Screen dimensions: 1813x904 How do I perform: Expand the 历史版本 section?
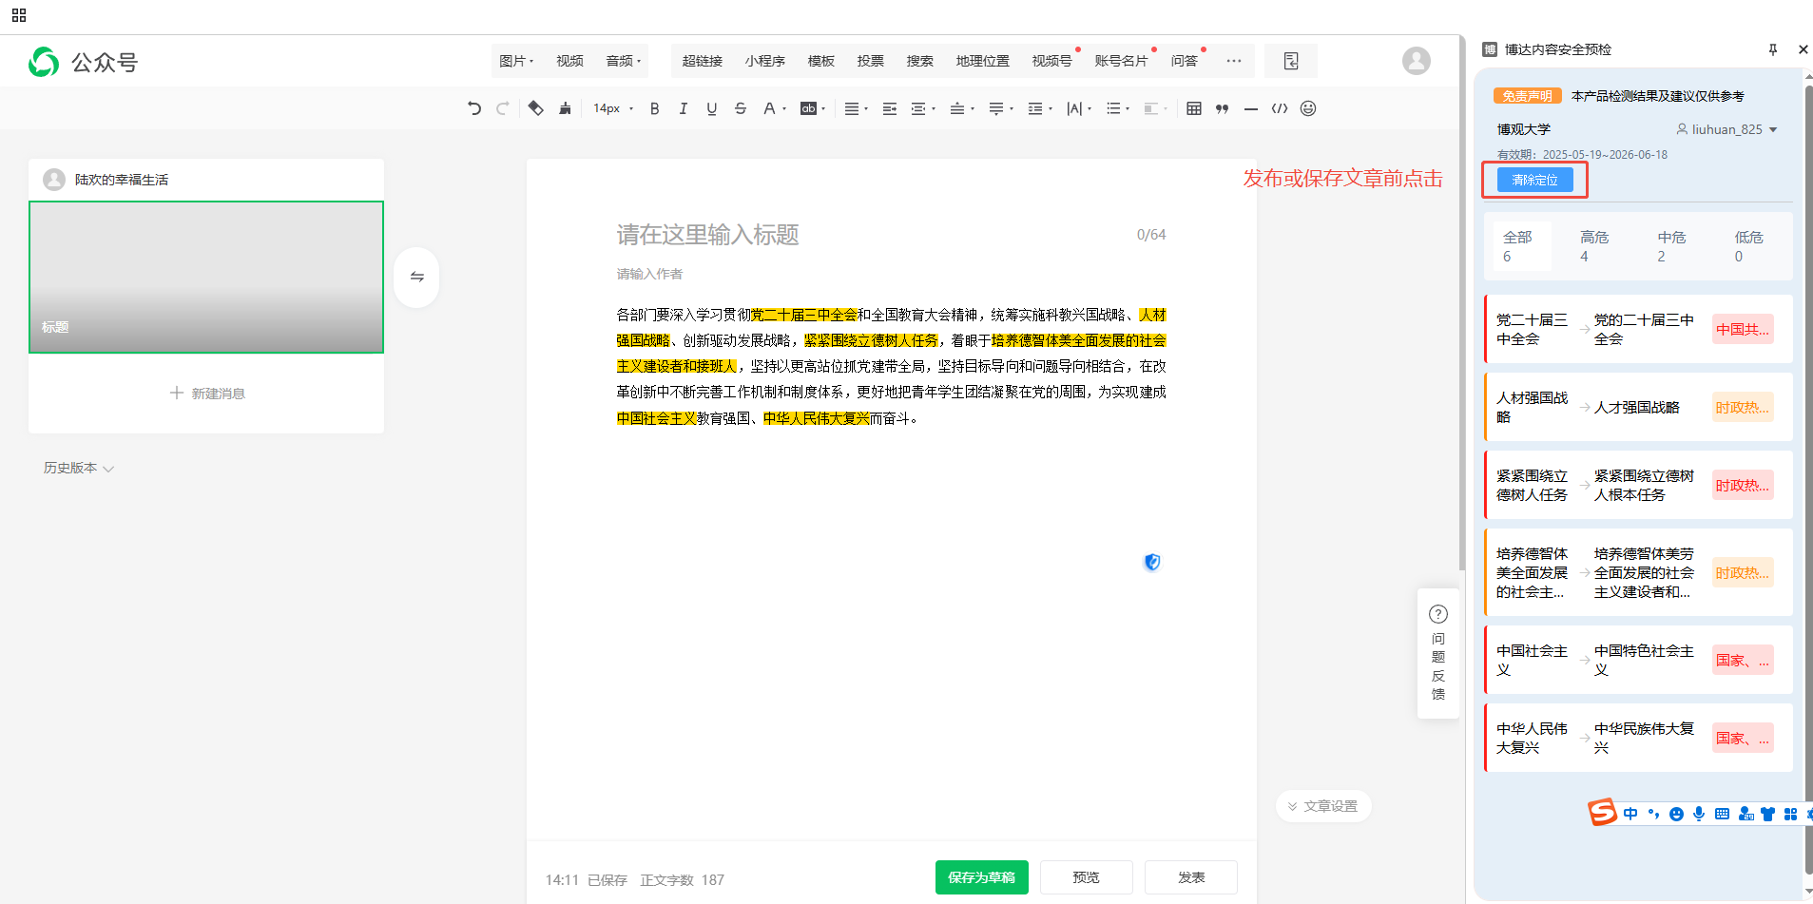coord(79,468)
